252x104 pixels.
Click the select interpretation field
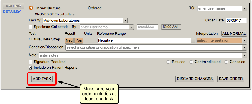219,40
